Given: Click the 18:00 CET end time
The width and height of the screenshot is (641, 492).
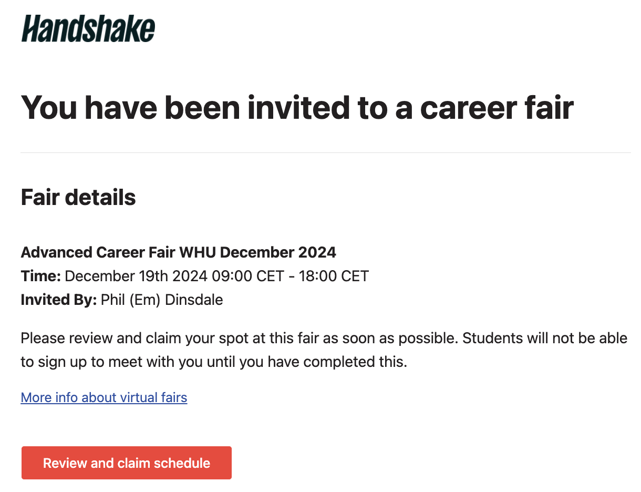Looking at the screenshot, I should point(334,276).
